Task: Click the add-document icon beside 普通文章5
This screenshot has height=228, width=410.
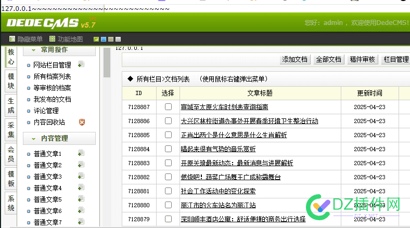Action: [x=81, y=199]
